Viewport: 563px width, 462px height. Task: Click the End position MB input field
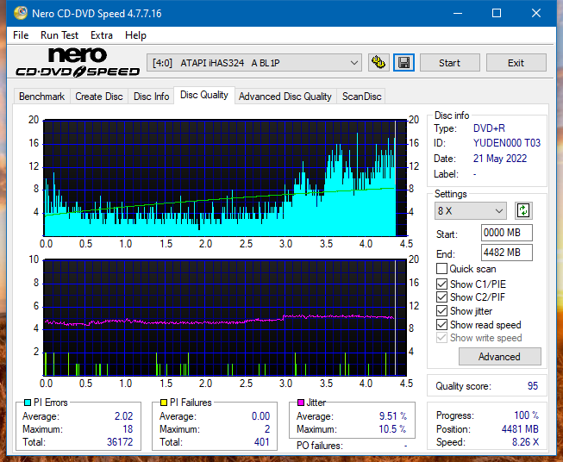pyautogui.click(x=506, y=253)
